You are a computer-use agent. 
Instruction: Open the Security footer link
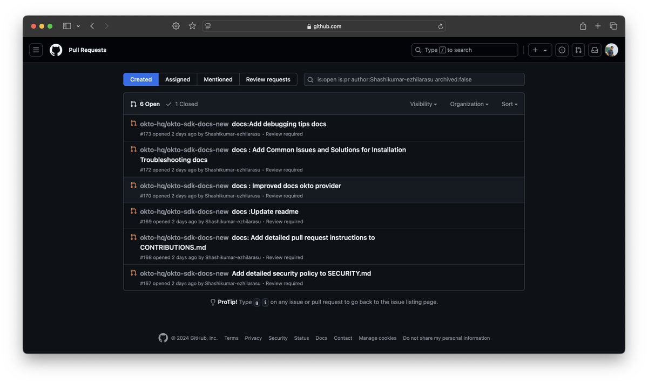tap(278, 338)
